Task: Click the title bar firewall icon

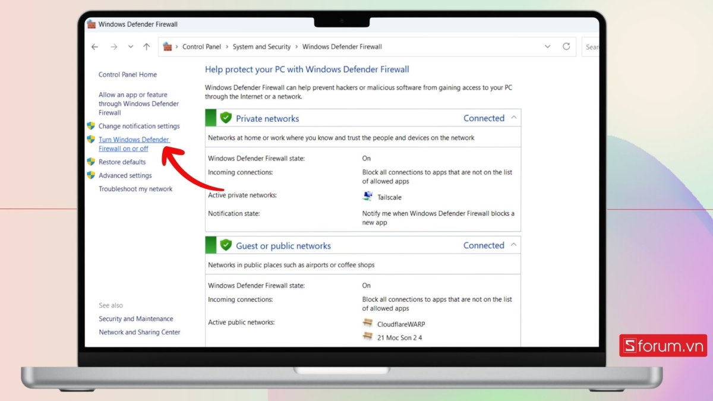Action: (x=92, y=24)
